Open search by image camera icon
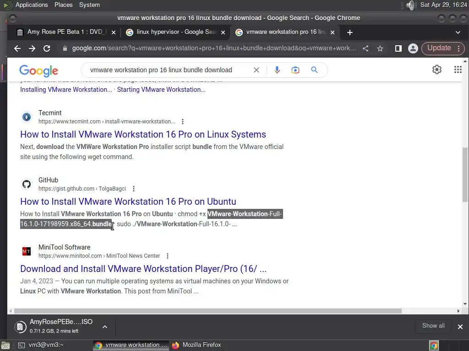This screenshot has width=469, height=351. click(295, 70)
